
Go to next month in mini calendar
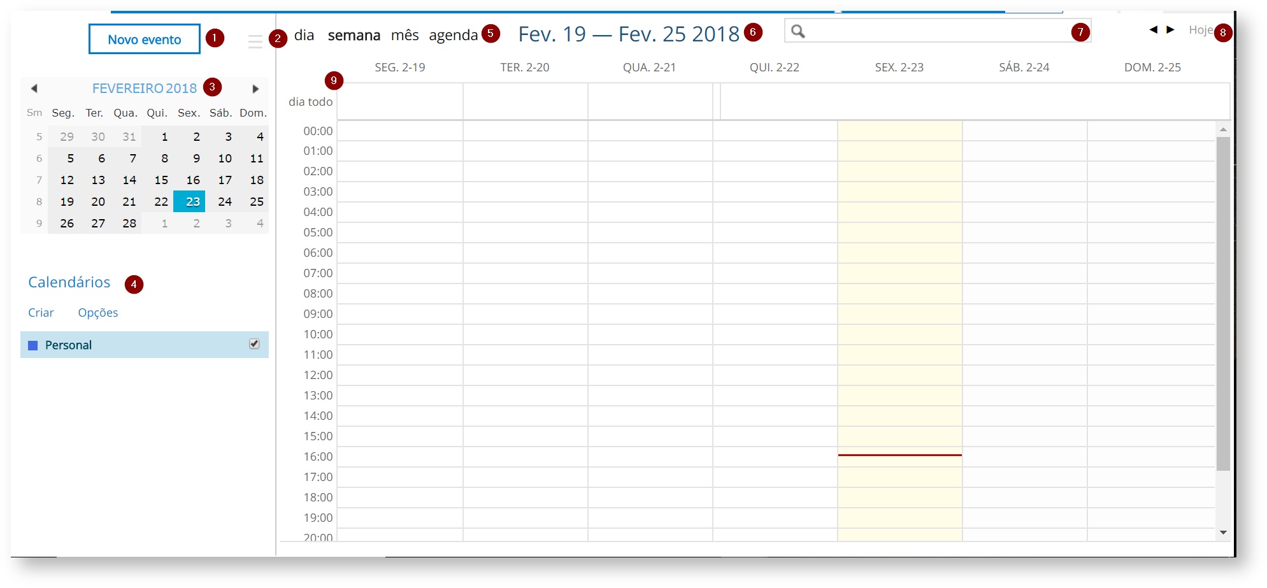click(255, 89)
